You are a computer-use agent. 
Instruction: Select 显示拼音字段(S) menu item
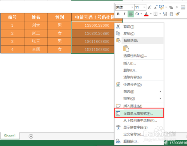point(139,127)
